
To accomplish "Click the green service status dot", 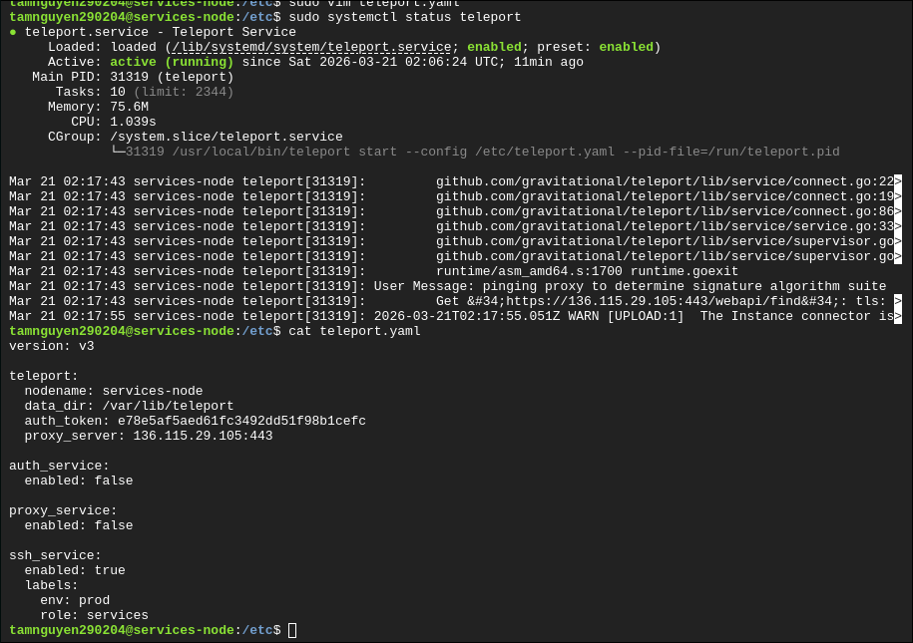I will click(x=13, y=32).
